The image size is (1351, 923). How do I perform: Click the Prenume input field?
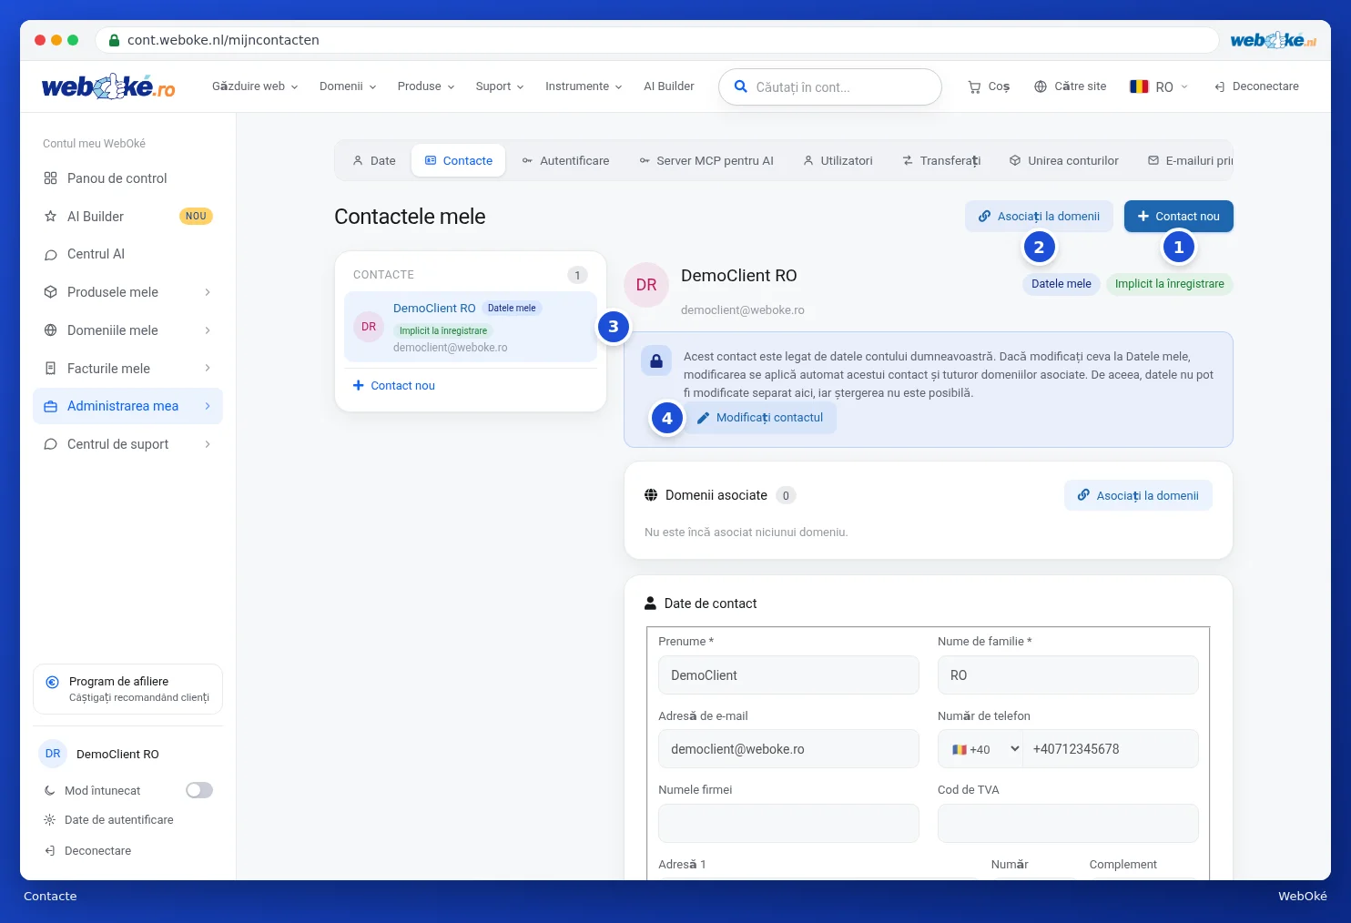[788, 675]
